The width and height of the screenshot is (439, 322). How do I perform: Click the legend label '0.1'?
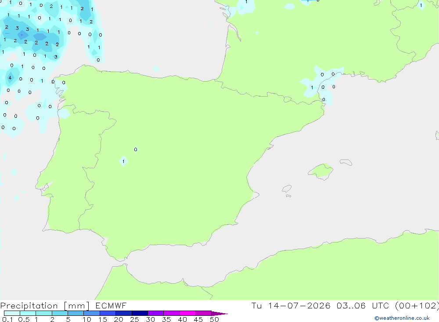coord(7,319)
